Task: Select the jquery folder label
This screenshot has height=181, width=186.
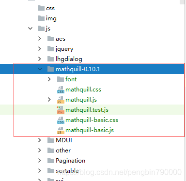Action: (64, 49)
